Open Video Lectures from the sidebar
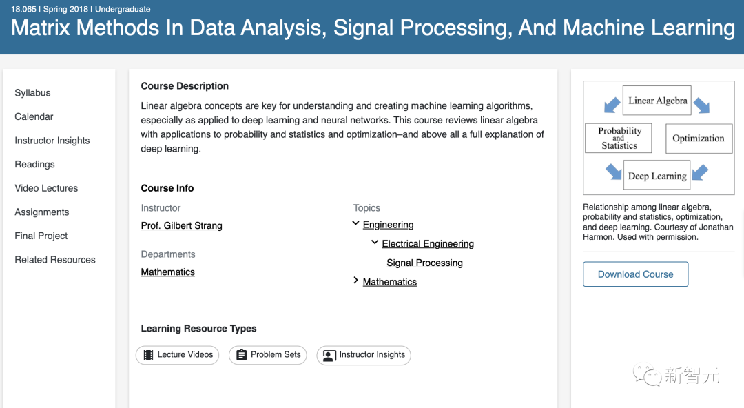The height and width of the screenshot is (408, 744). click(x=46, y=188)
